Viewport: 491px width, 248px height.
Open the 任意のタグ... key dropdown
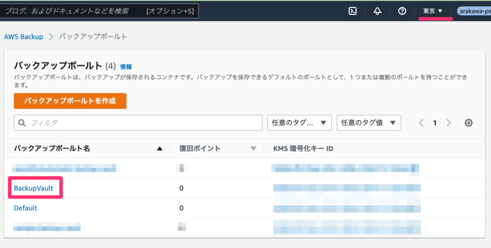coord(299,123)
